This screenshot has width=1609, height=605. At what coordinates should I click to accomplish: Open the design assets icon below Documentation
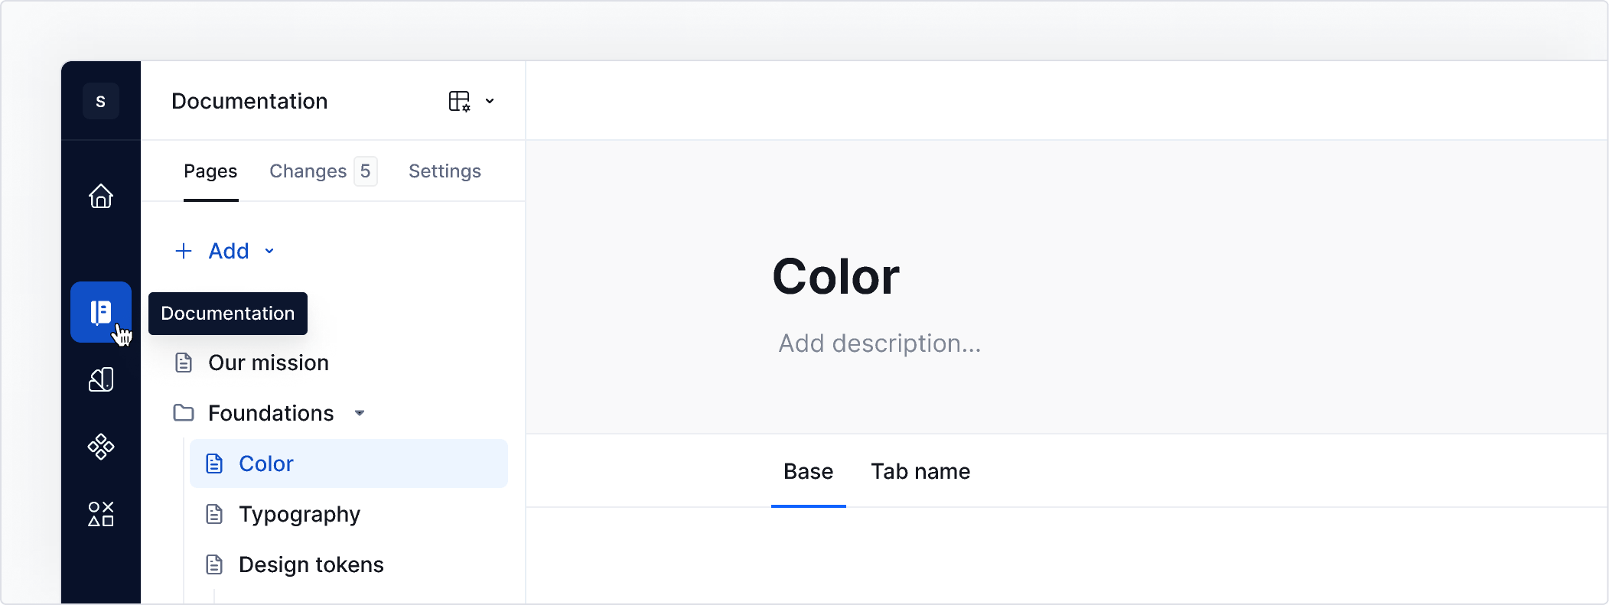point(101,379)
